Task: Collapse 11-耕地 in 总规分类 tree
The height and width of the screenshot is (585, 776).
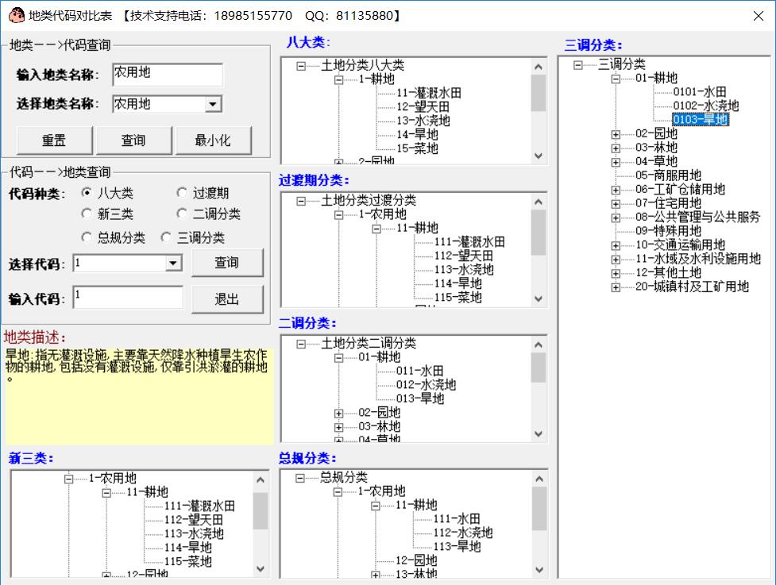Action: click(x=375, y=506)
